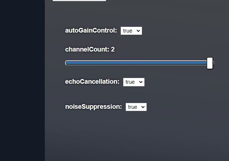Click the number 2 after channelCount
229x161 pixels.
(x=113, y=49)
